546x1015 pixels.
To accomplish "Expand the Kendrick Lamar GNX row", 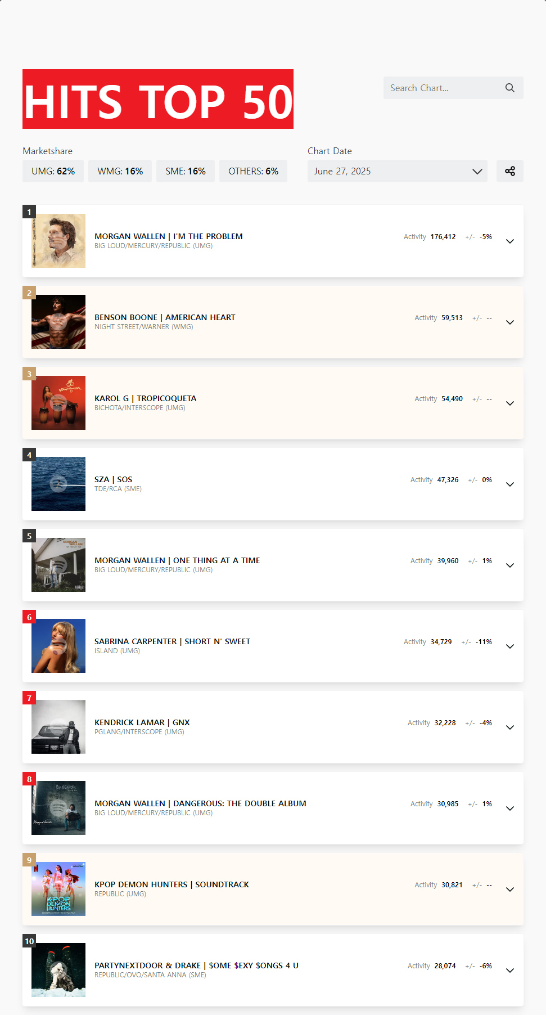I will tap(509, 727).
